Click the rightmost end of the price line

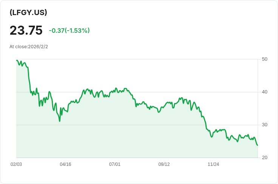[258, 145]
